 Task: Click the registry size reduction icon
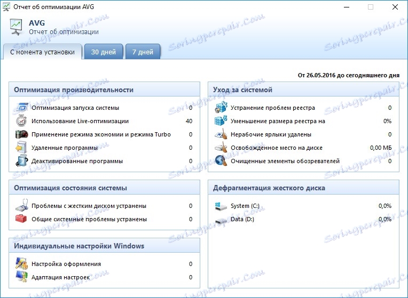tap(221, 121)
